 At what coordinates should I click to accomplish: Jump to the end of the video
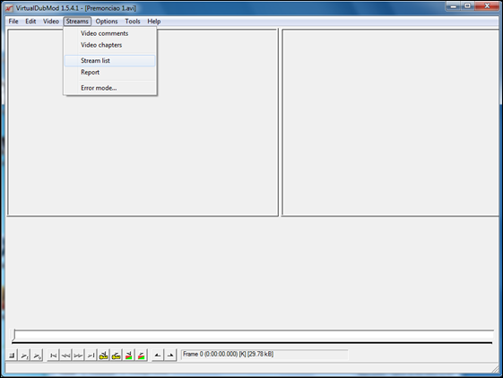point(91,356)
